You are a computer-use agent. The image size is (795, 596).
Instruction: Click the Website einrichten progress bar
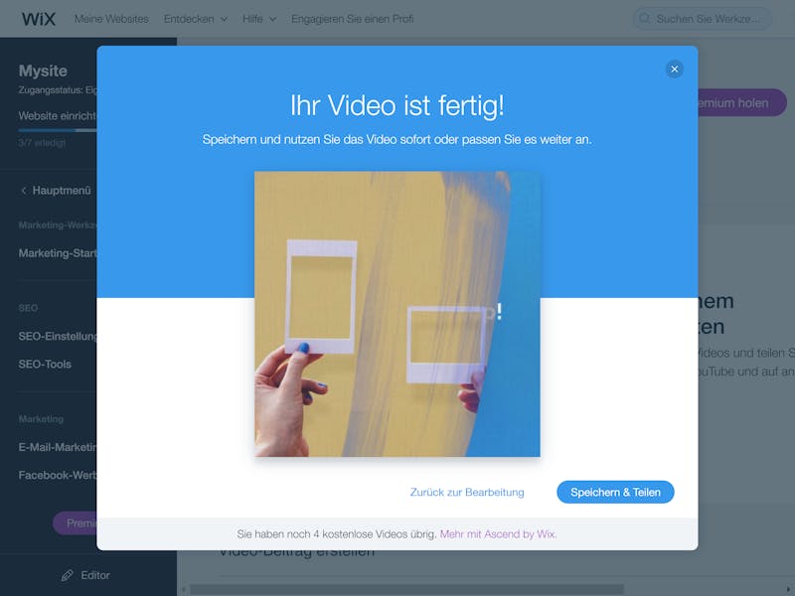(58, 130)
